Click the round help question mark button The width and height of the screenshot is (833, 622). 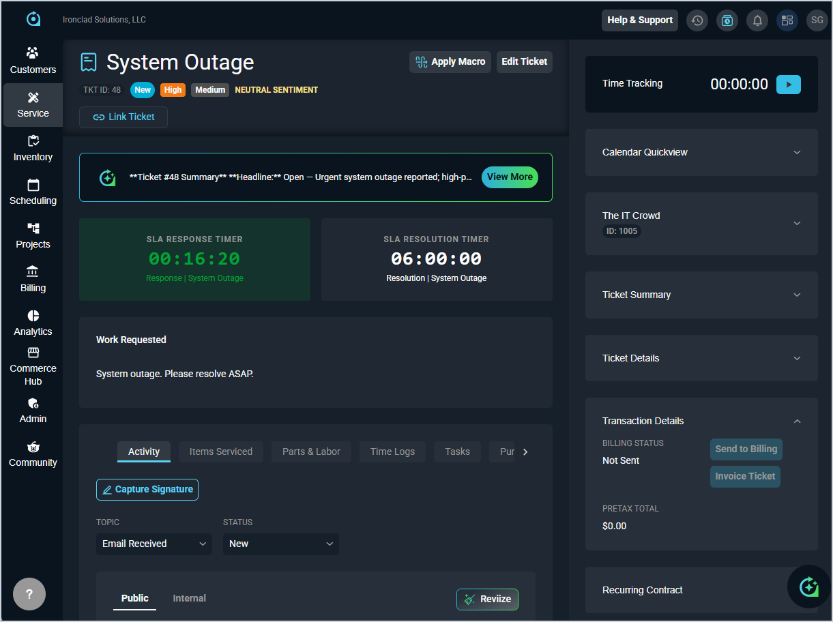(x=29, y=594)
